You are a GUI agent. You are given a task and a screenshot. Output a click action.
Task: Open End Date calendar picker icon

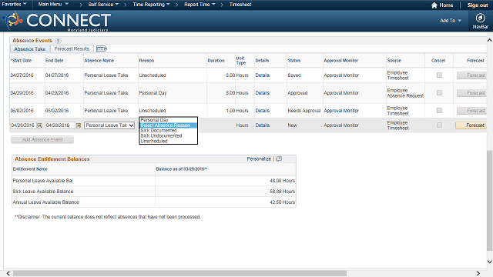[79, 125]
